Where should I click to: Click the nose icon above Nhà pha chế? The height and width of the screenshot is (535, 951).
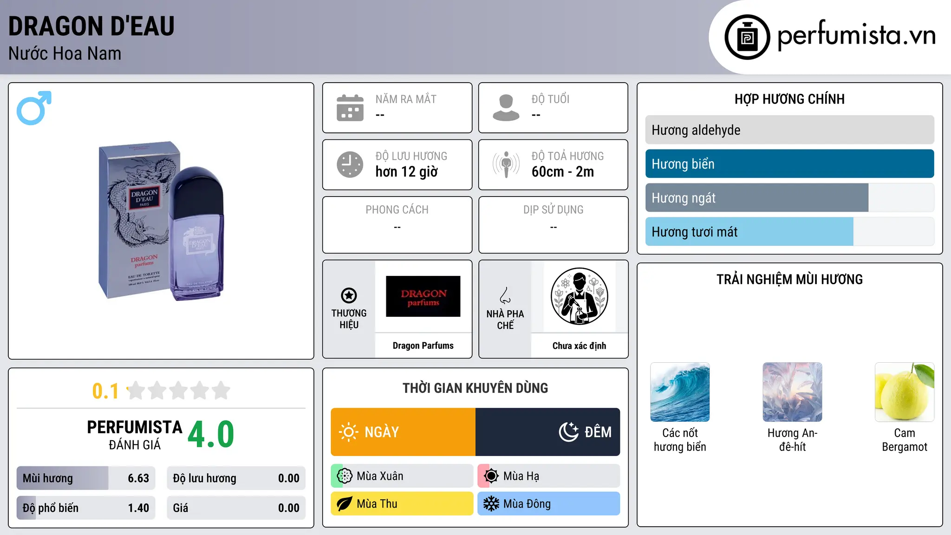coord(505,295)
